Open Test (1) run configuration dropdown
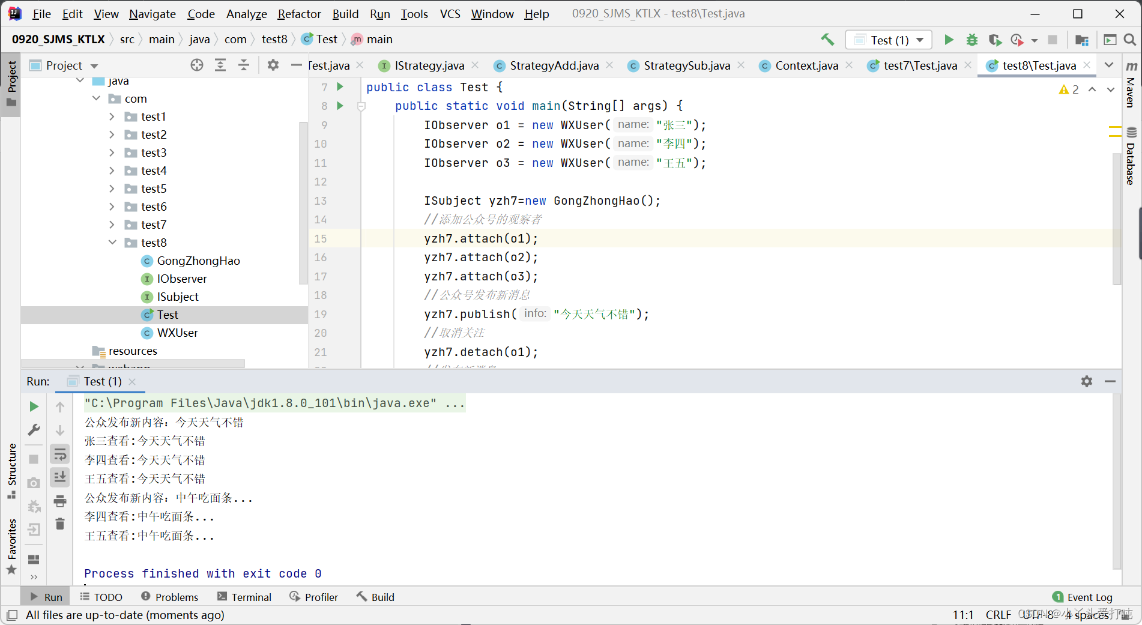 click(x=889, y=40)
